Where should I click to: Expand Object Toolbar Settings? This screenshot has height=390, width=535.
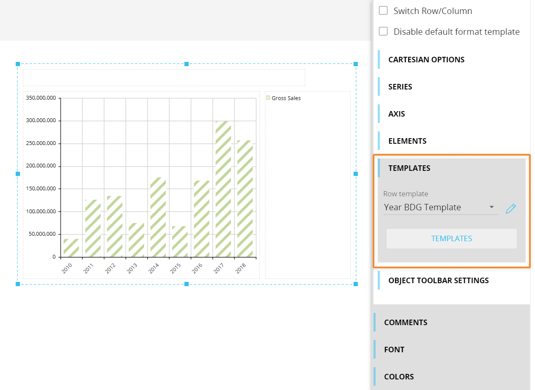[438, 281]
